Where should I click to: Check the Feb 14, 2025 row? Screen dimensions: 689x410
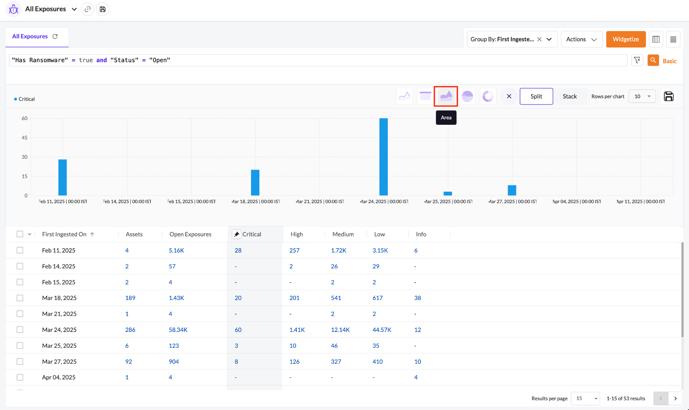pyautogui.click(x=20, y=266)
